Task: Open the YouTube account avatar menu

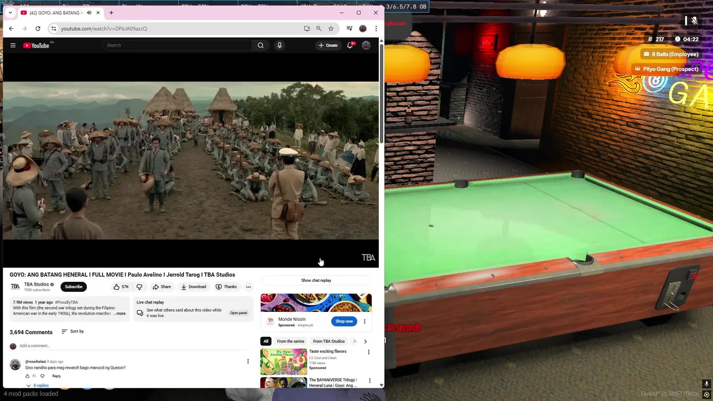Action: coord(366,45)
